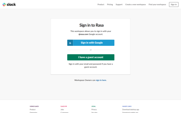Sign in with Google

click(91, 43)
